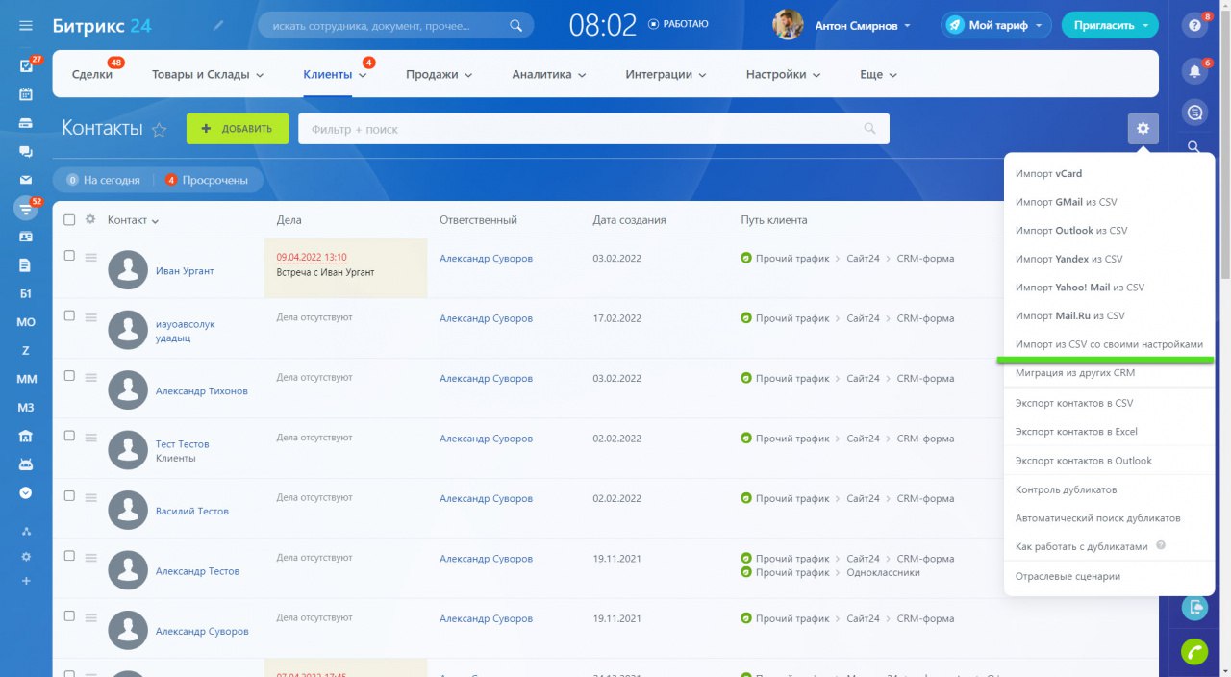1231x677 pixels.
Task: Open the Александр Тихонов contact link
Action: pos(201,391)
